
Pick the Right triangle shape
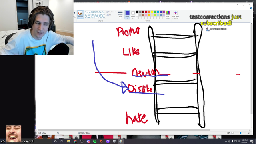point(86,15)
